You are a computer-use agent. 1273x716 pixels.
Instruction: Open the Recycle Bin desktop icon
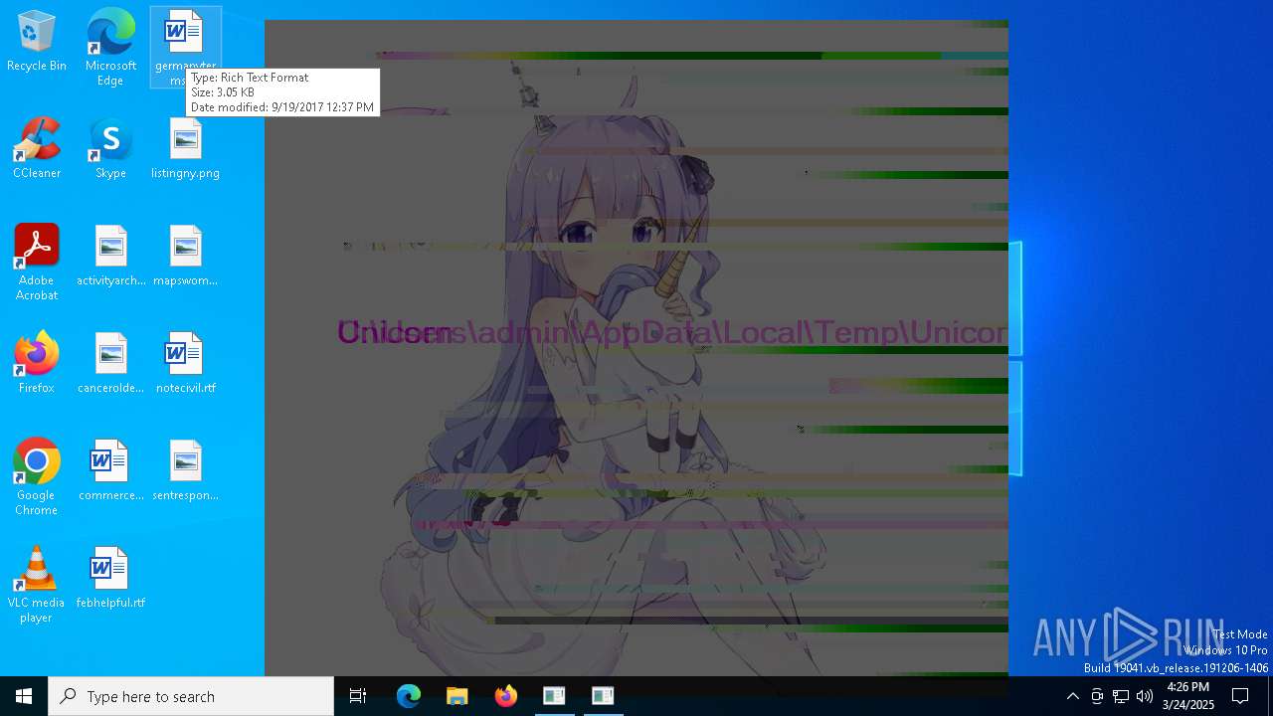37,42
